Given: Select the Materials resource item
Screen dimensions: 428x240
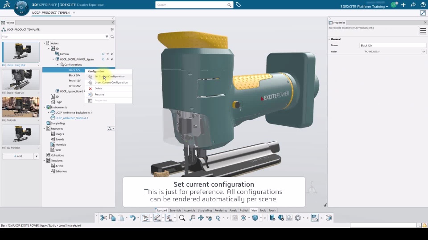Looking at the screenshot, I should tap(61, 144).
